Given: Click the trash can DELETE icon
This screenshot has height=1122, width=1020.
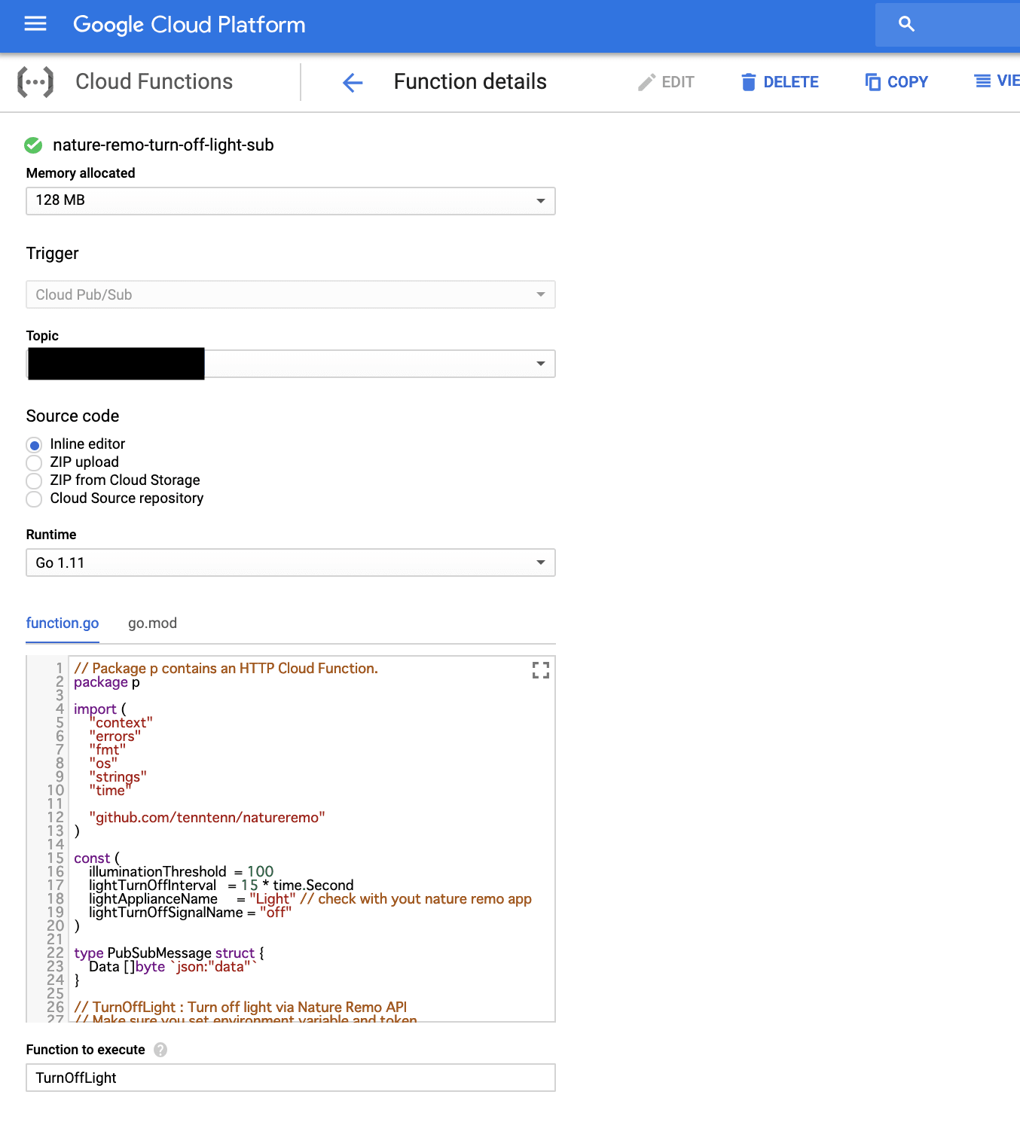Looking at the screenshot, I should [x=748, y=82].
